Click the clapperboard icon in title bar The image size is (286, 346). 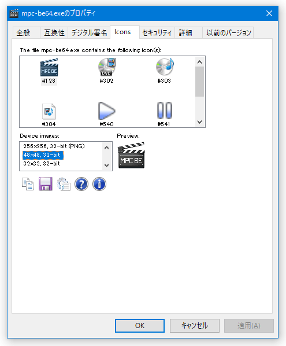pyautogui.click(x=14, y=13)
